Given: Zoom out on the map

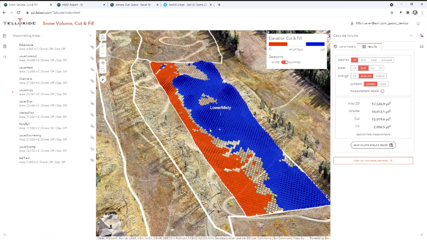Looking at the screenshot, I should coord(103,53).
